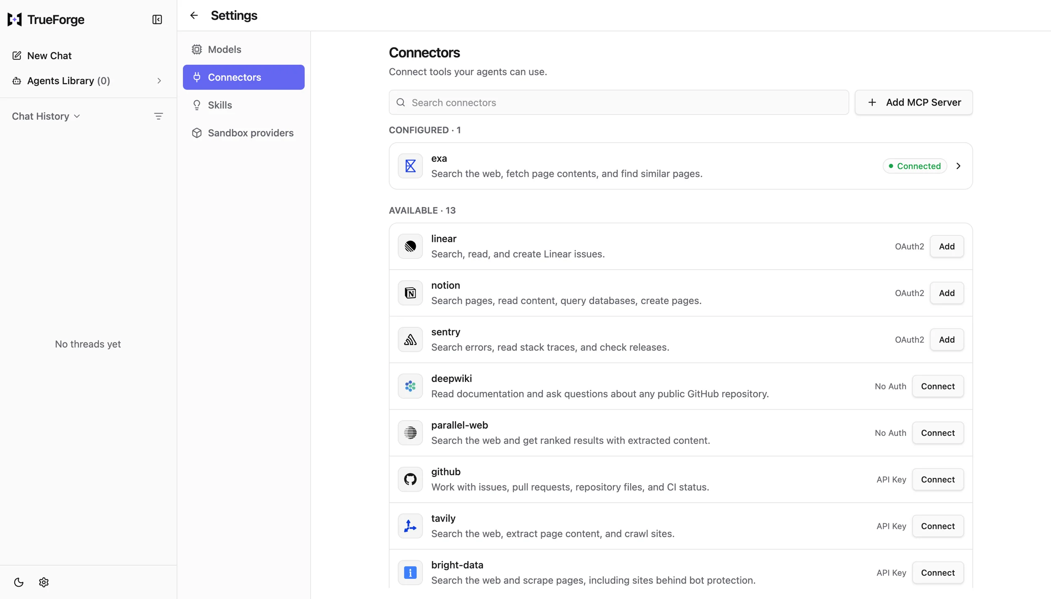Screen dimensions: 1051x599
Task: Click the parallel-web connector name
Action: point(459,425)
